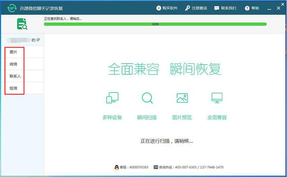Click the green 100% progress bar

(x=155, y=24)
